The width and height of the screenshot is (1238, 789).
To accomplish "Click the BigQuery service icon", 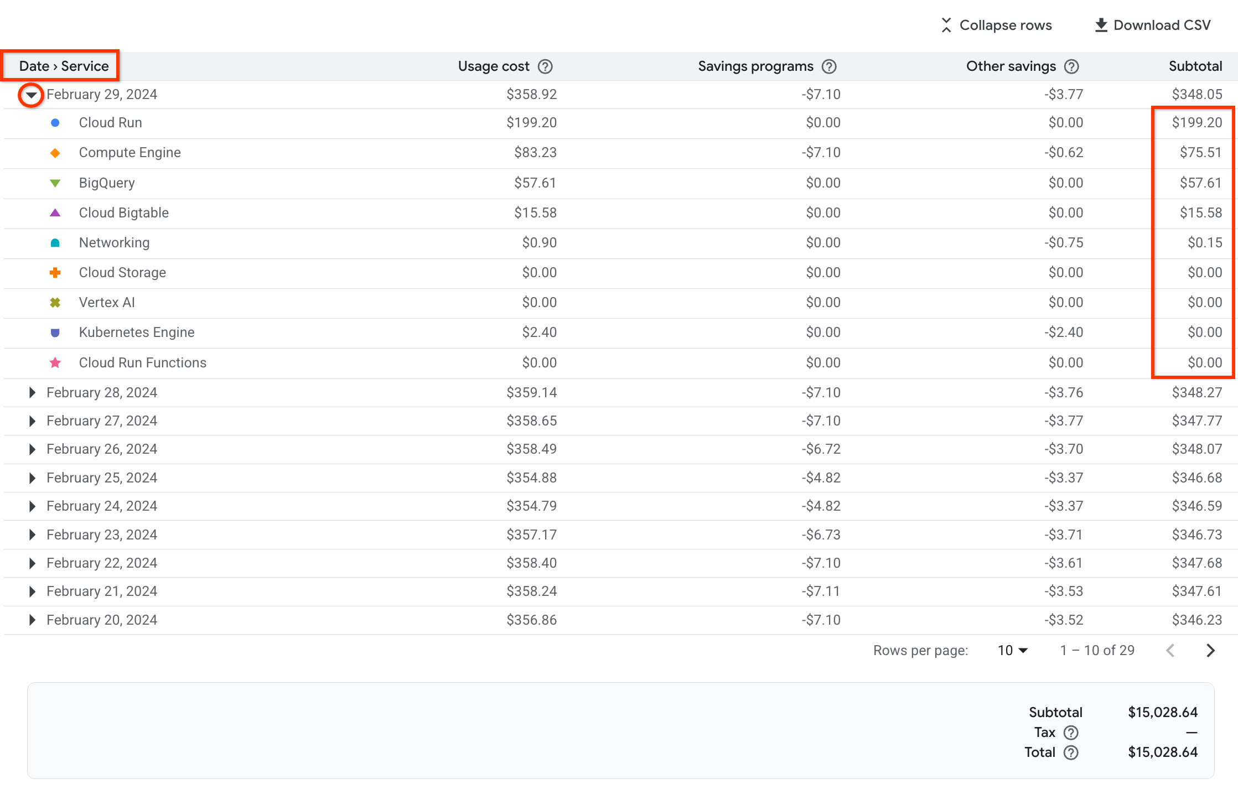I will click(x=55, y=183).
